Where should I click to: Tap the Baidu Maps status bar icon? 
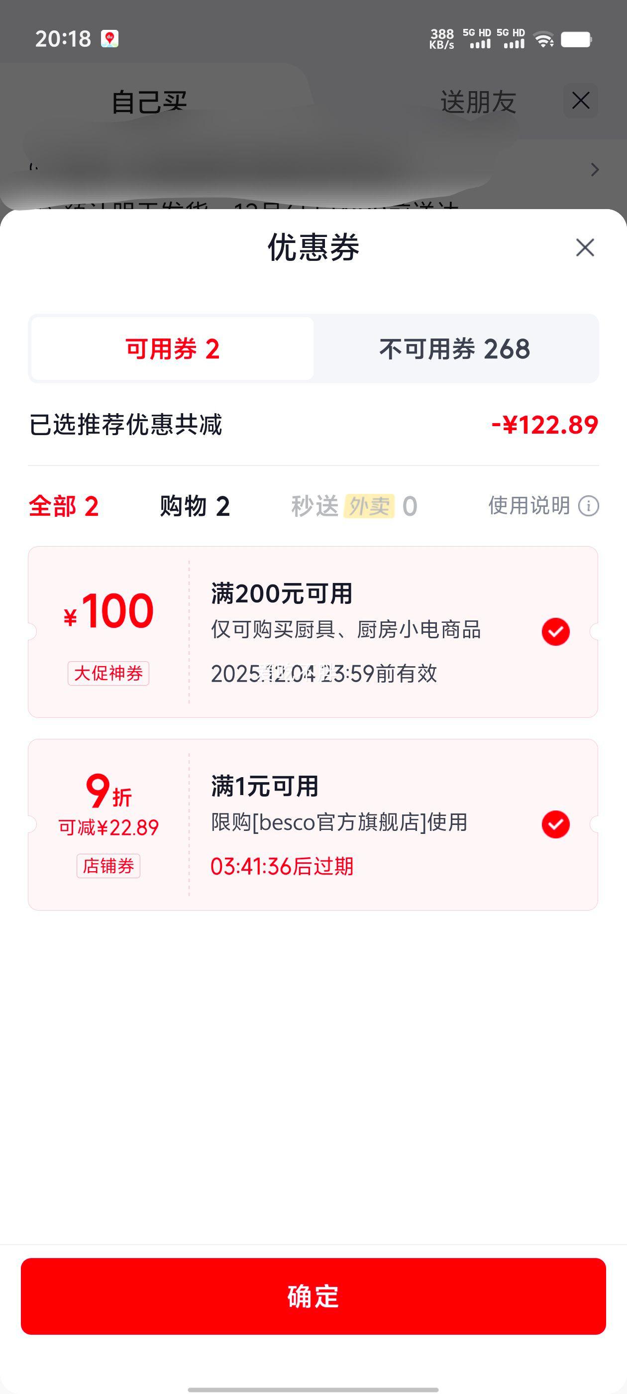tap(110, 39)
